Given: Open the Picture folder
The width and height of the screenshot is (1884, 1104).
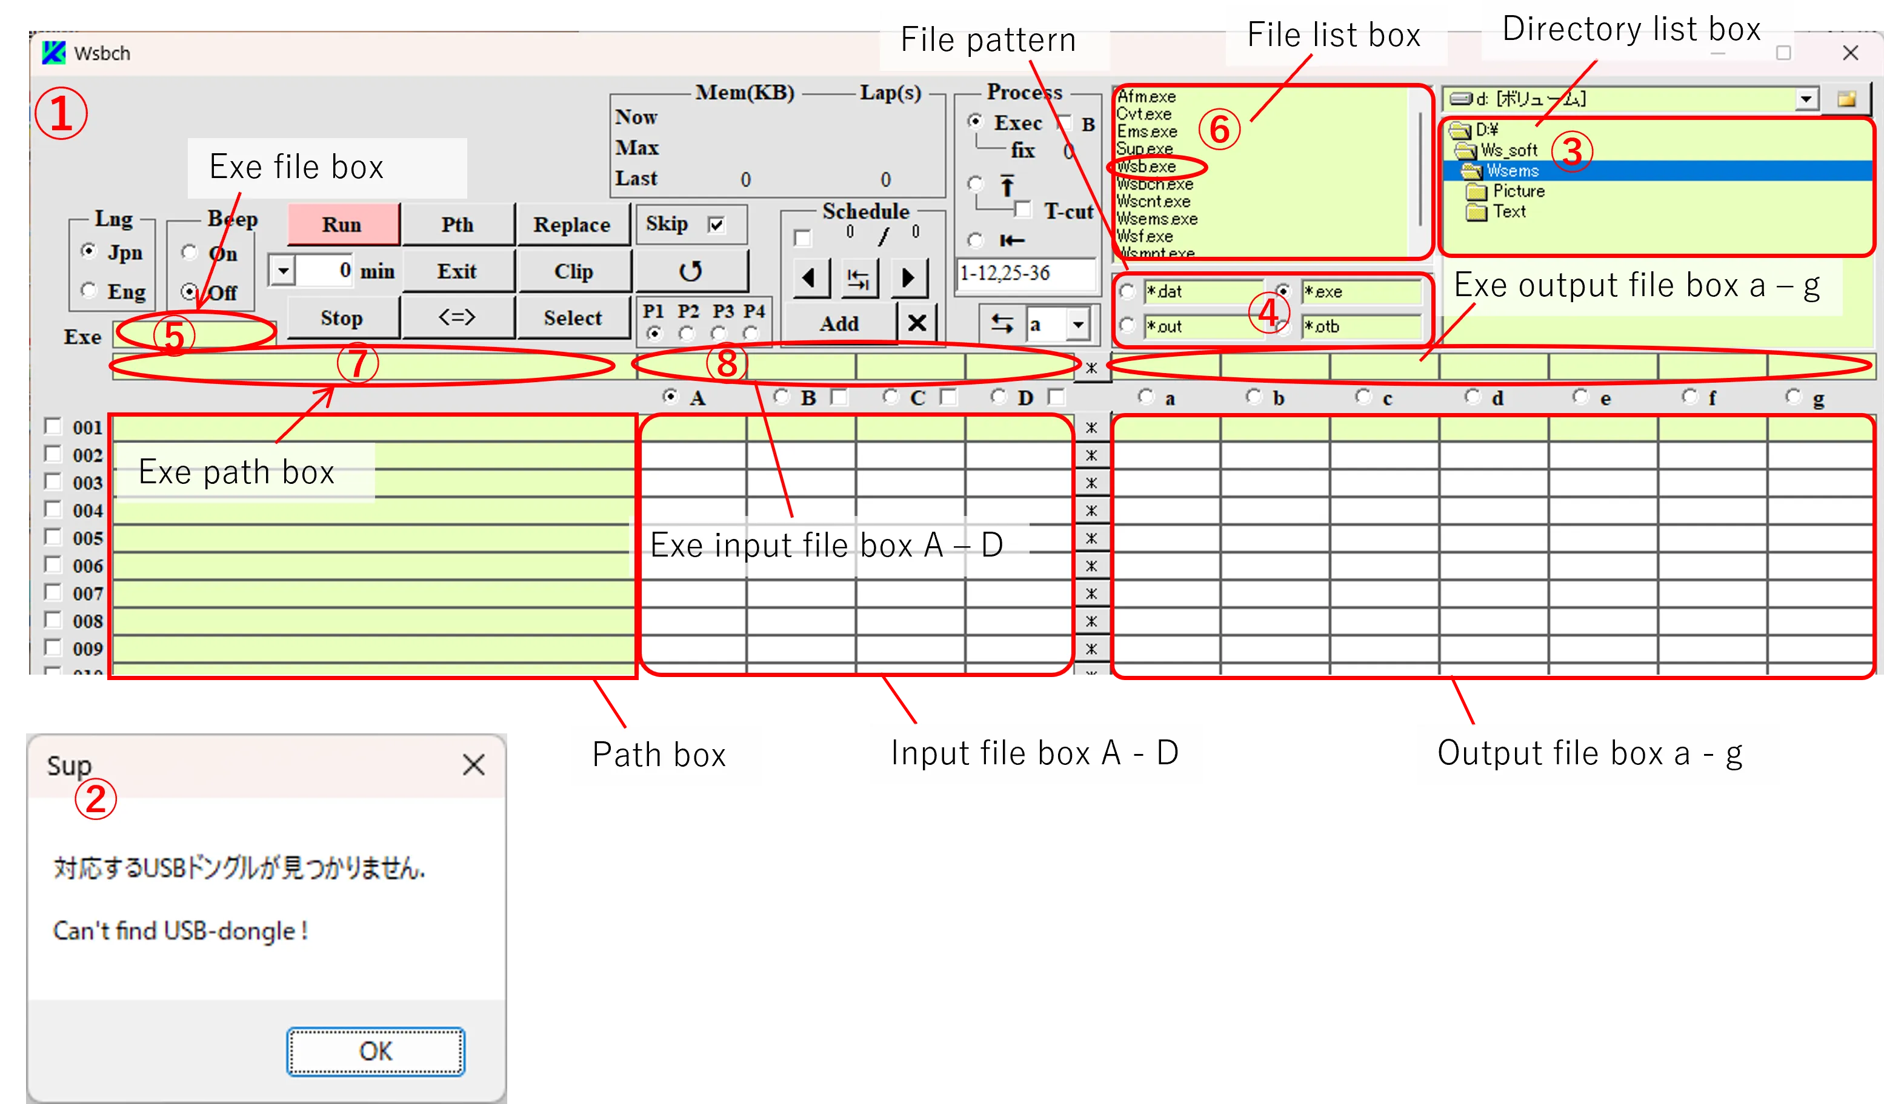Looking at the screenshot, I should [1506, 191].
